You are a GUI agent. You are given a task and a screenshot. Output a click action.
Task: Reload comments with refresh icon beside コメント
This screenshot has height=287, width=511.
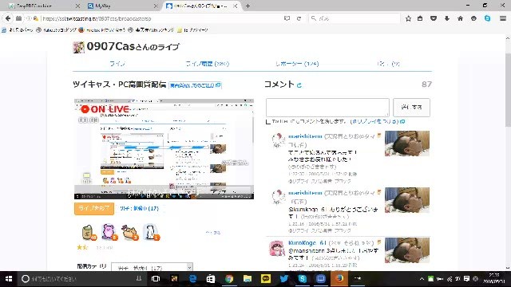[299, 85]
